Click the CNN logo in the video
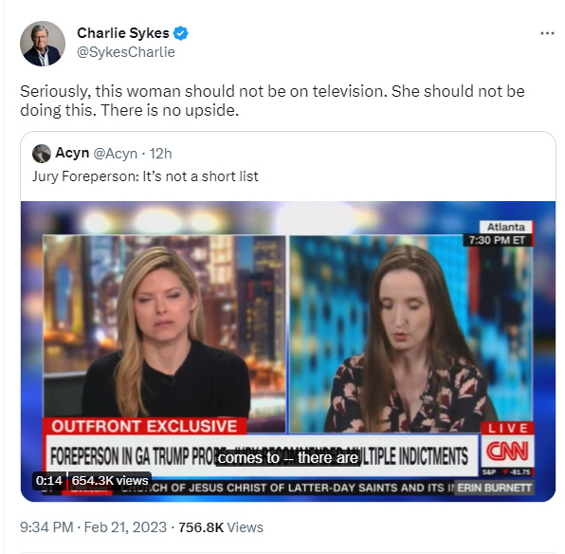Image resolution: width=565 pixels, height=554 pixels. coord(507,451)
